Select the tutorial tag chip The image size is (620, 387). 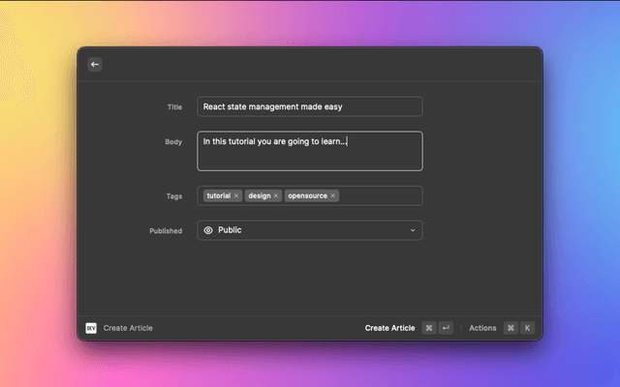[218, 195]
